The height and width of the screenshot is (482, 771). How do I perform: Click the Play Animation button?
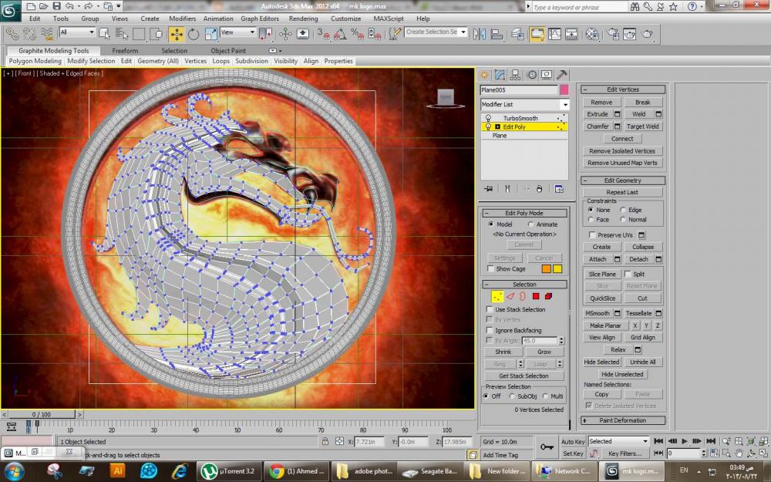[685, 441]
